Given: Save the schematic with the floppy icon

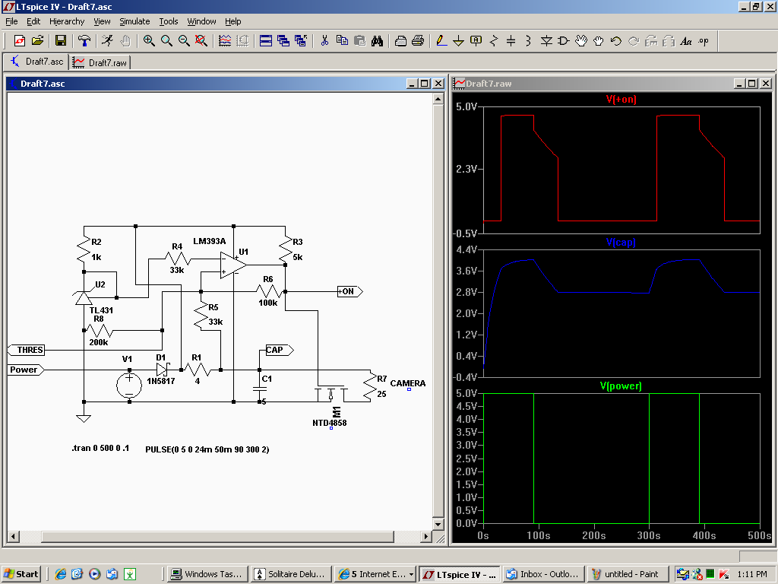Looking at the screenshot, I should [x=61, y=41].
